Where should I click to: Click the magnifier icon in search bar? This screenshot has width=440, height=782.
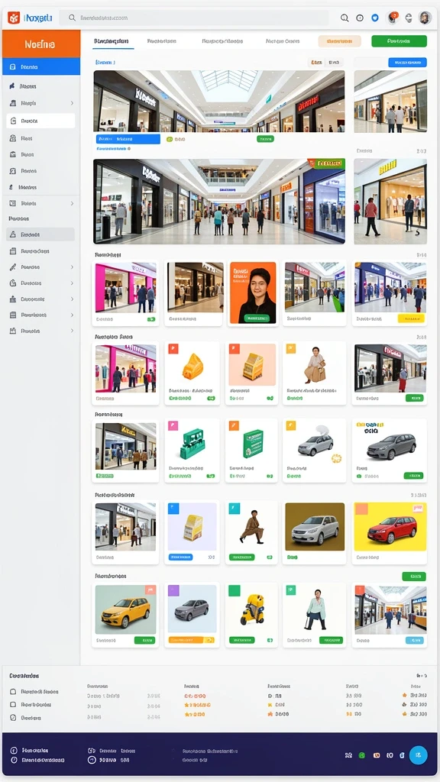pyautogui.click(x=73, y=18)
